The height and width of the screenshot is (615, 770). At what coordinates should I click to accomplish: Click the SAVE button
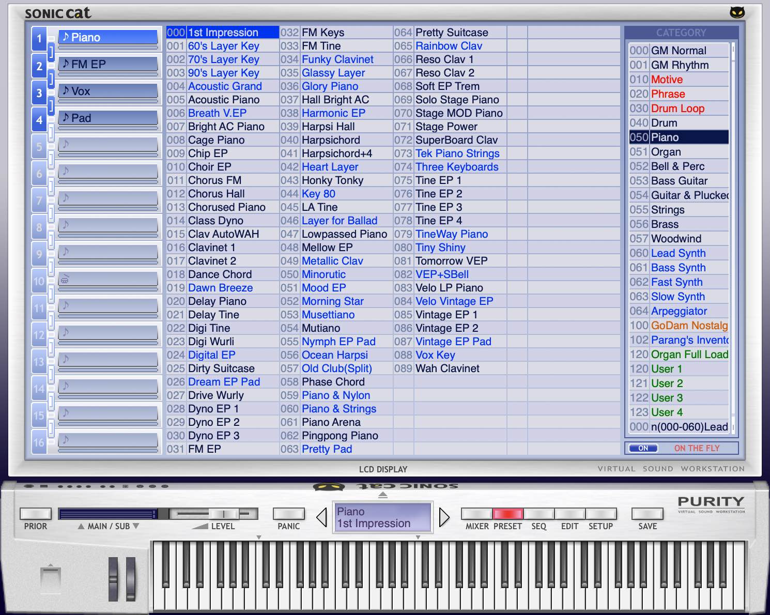[x=647, y=514]
